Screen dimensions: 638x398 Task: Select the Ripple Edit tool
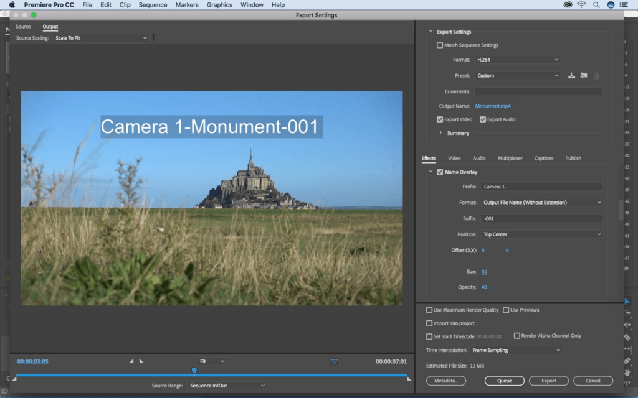pos(627,325)
